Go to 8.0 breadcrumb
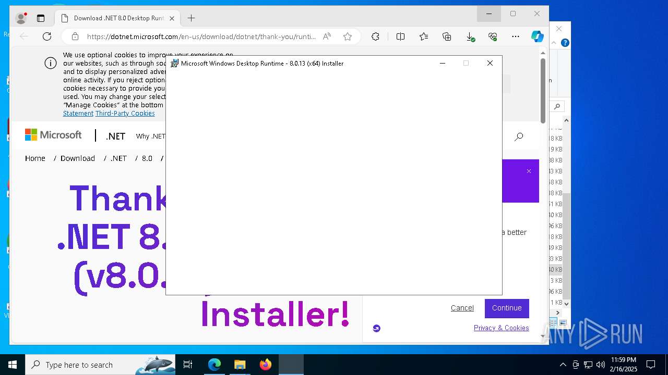This screenshot has width=668, height=375. point(147,158)
